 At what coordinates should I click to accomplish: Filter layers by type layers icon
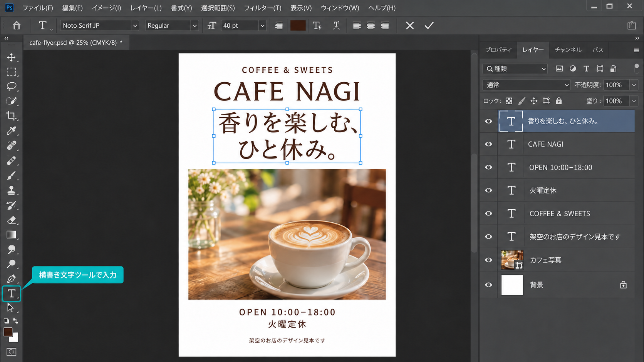click(x=586, y=68)
